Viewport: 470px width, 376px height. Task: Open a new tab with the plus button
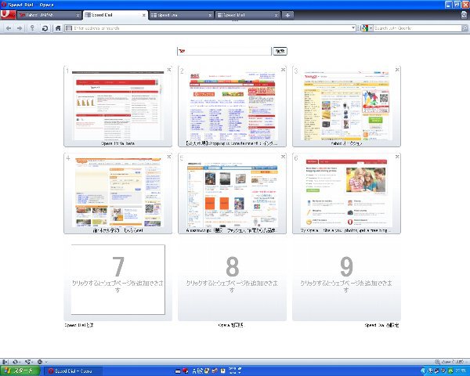[x=287, y=15]
